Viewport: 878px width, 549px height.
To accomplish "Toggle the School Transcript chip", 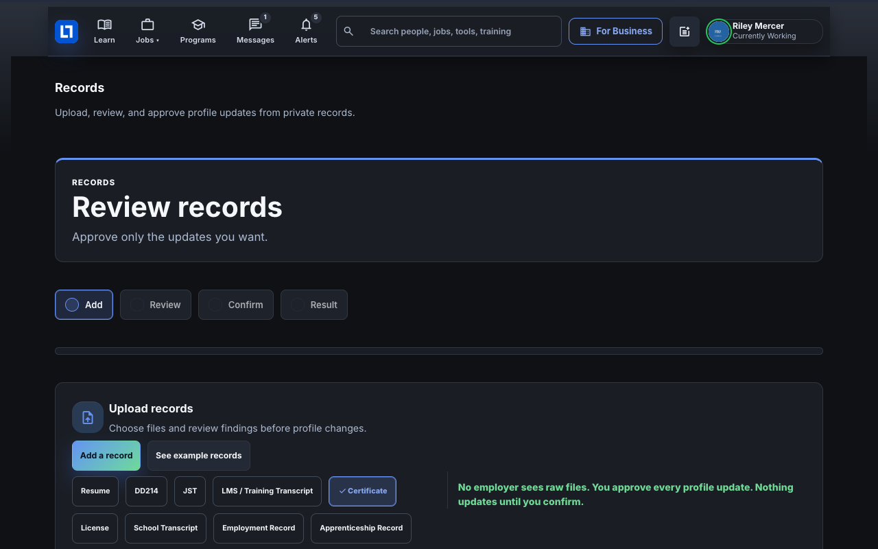I will 166,528.
